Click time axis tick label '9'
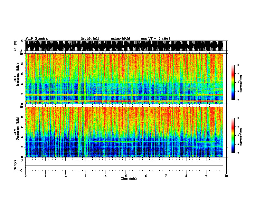This screenshot has width=255, height=197. tap(206, 176)
